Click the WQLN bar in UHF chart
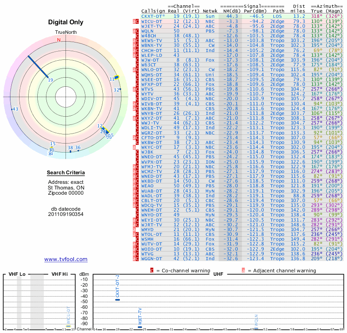This screenshot has height=333, width=347. (x=256, y=328)
